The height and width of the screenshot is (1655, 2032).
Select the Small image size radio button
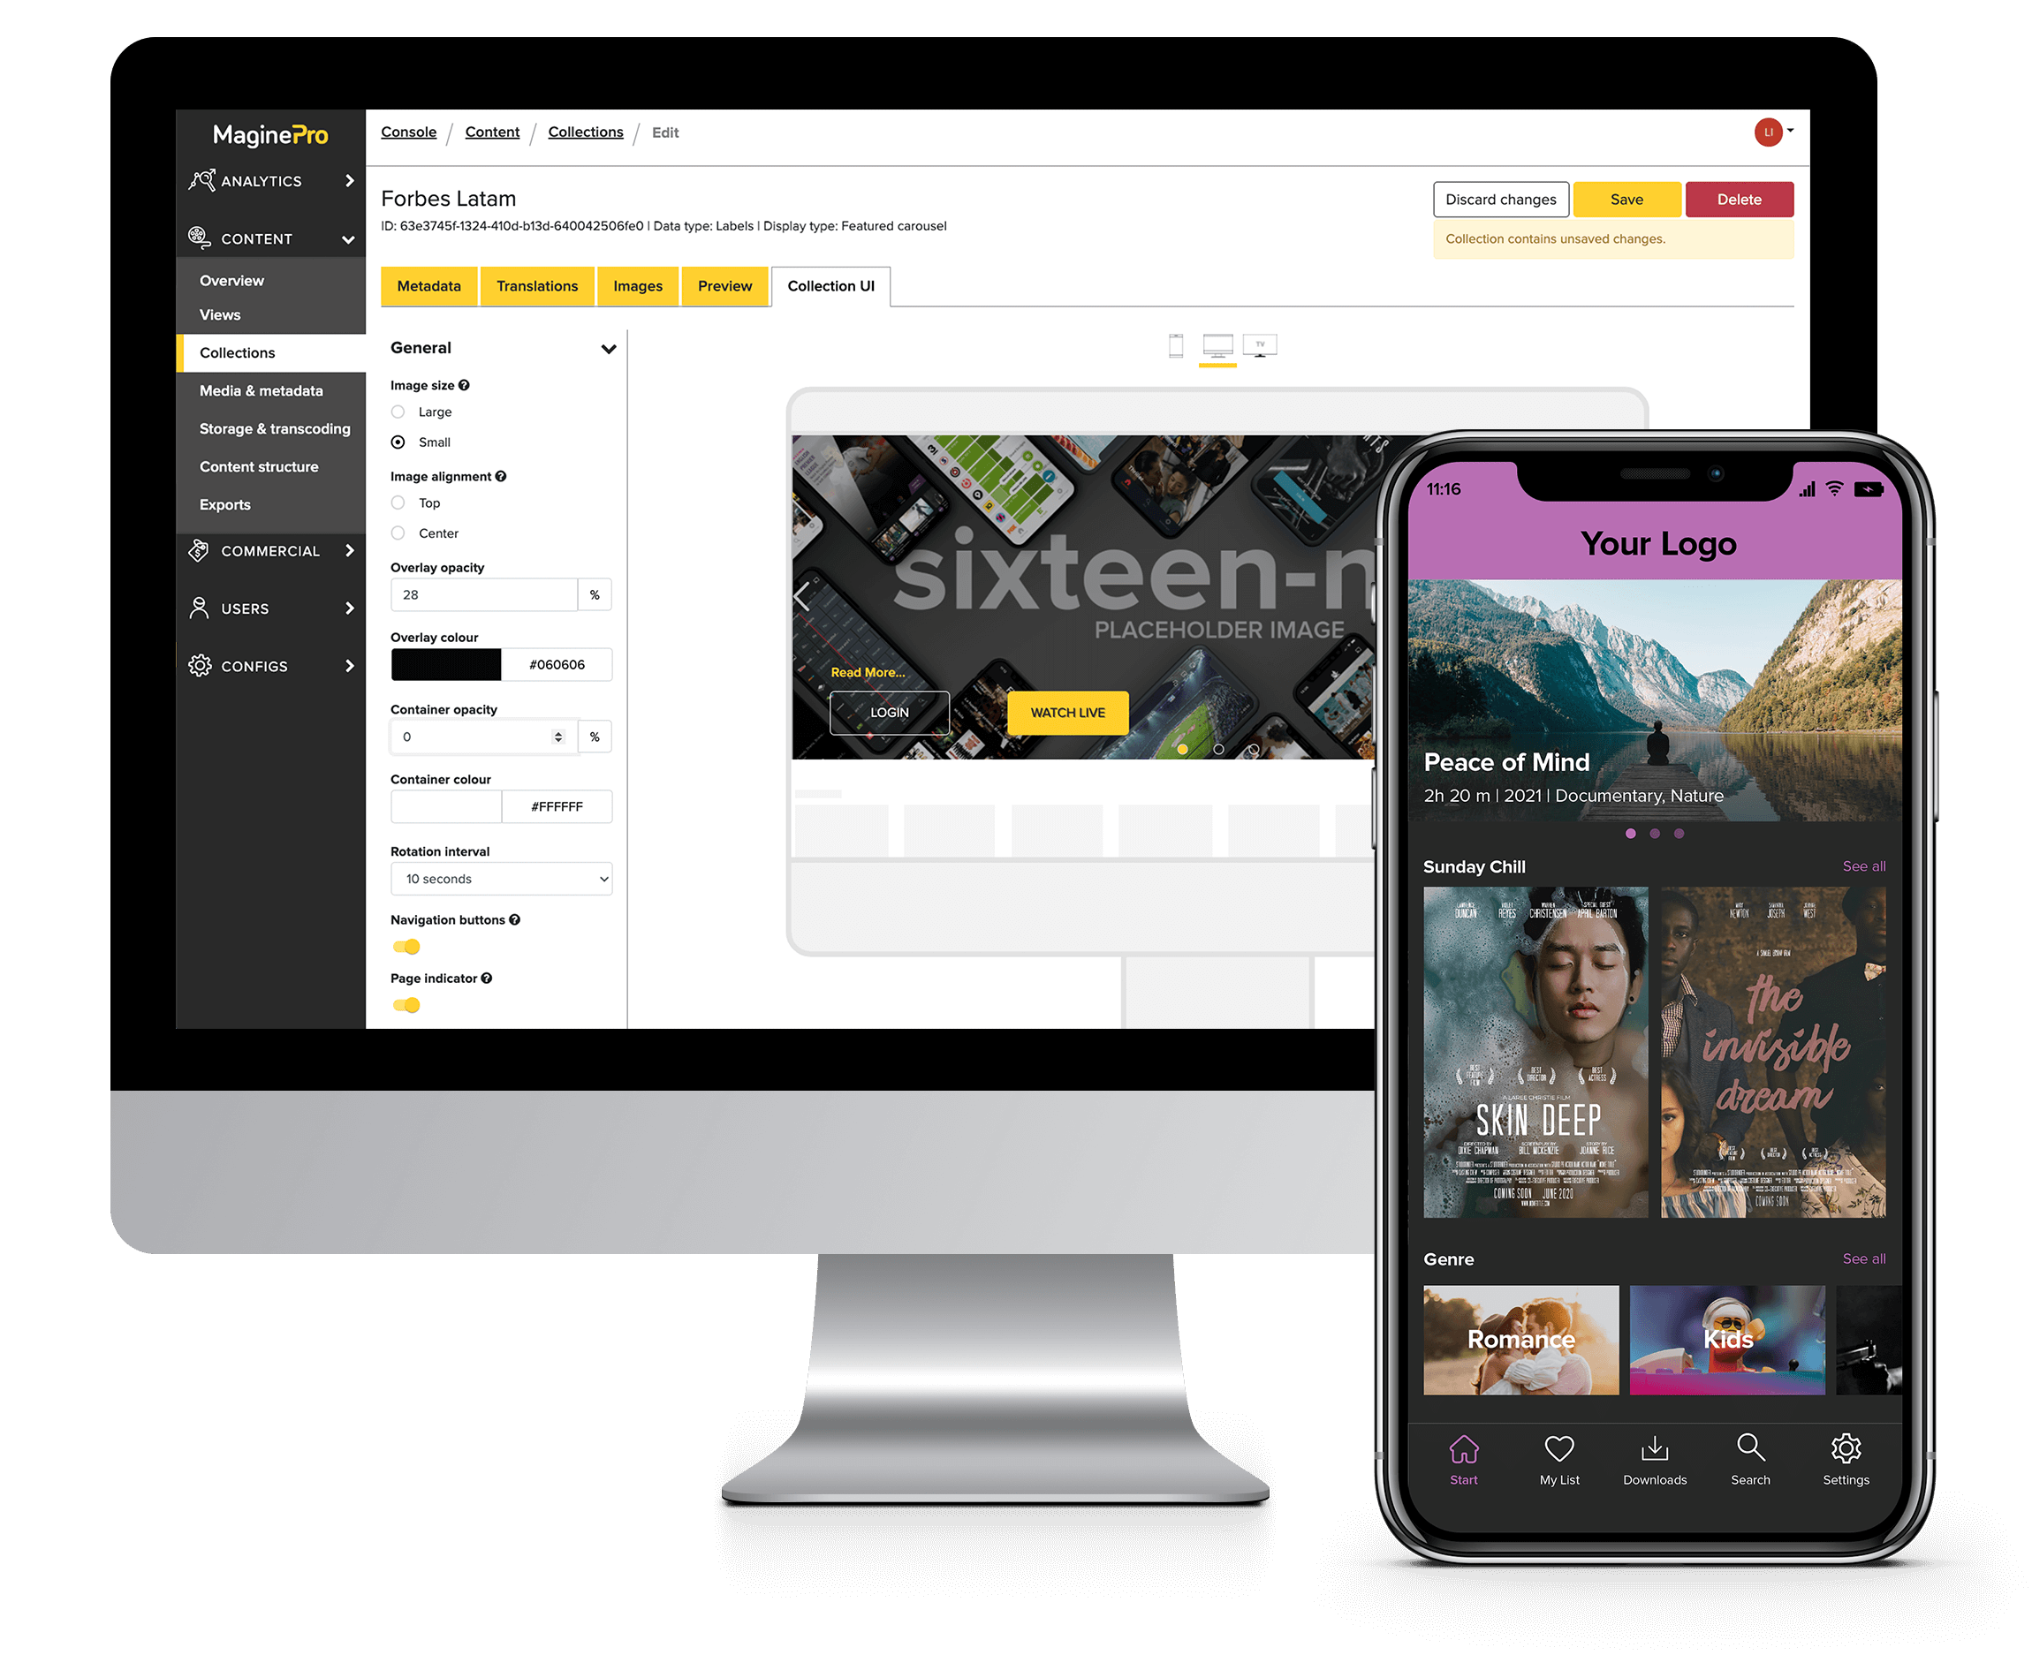(x=398, y=442)
